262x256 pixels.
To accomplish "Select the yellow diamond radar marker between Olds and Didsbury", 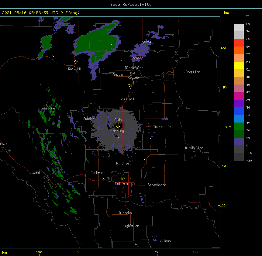I will [118, 127].
